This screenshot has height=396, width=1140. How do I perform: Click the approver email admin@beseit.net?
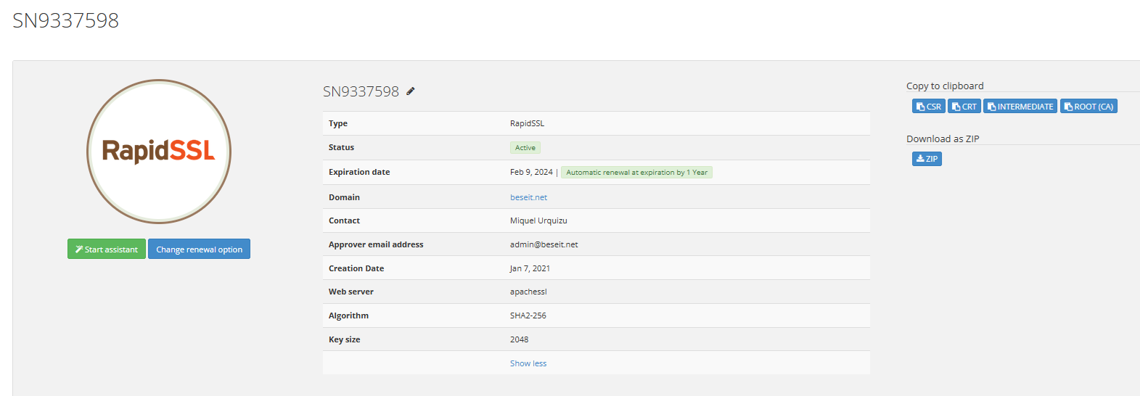[x=544, y=244]
